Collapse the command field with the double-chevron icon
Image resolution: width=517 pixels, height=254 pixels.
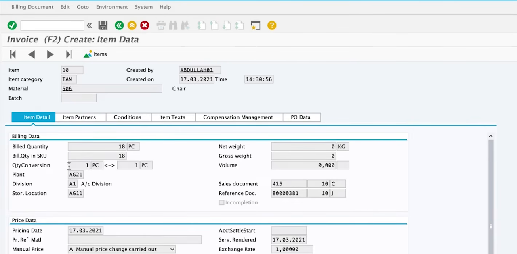pyautogui.click(x=89, y=25)
